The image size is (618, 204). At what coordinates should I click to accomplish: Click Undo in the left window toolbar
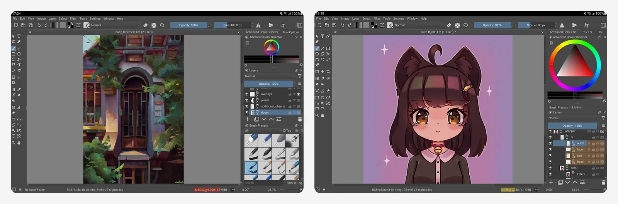tap(39, 25)
